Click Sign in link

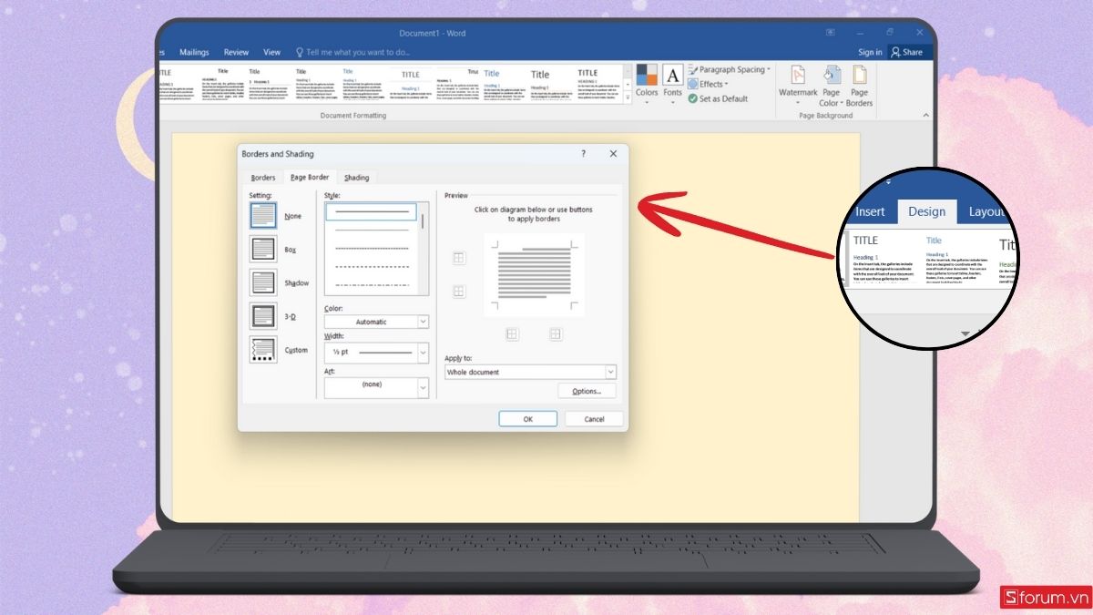870,52
